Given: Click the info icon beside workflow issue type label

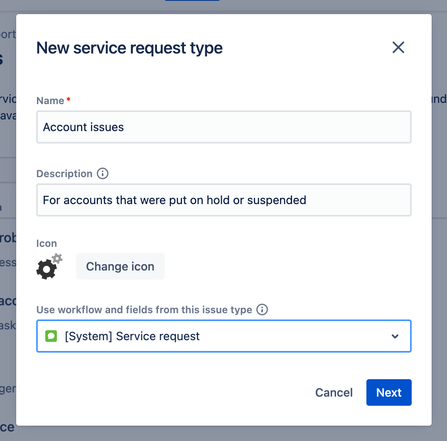Looking at the screenshot, I should [262, 309].
